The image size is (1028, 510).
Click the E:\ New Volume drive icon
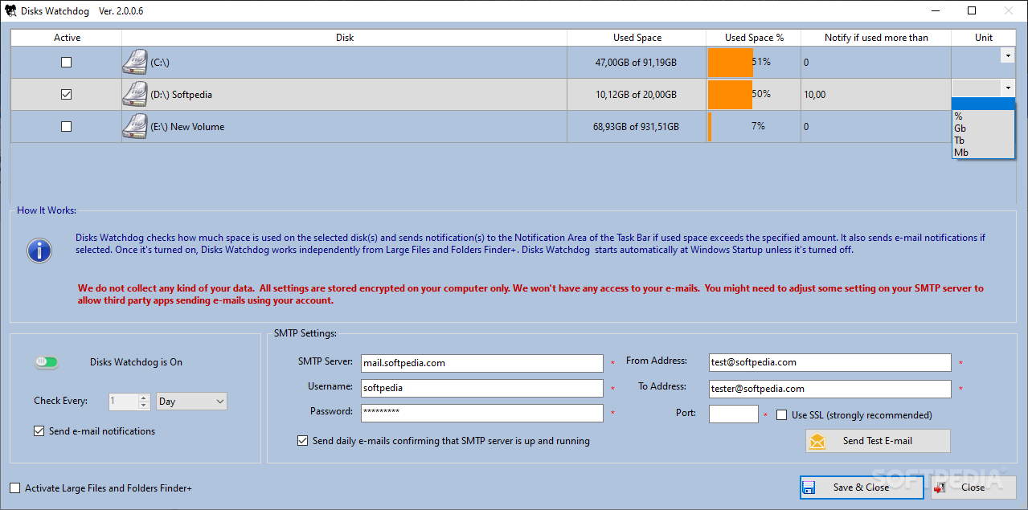point(134,126)
